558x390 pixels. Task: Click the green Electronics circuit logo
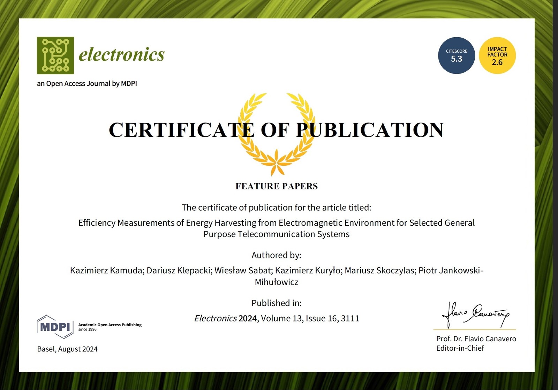55,55
